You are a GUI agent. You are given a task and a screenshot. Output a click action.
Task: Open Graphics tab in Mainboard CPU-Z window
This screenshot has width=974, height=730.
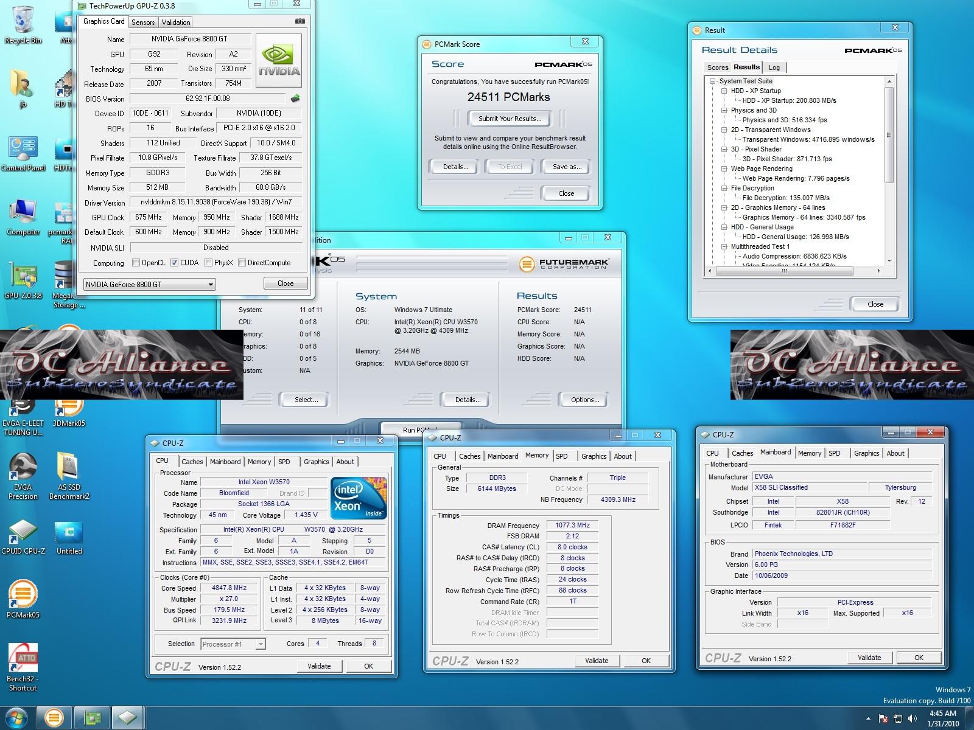866,453
